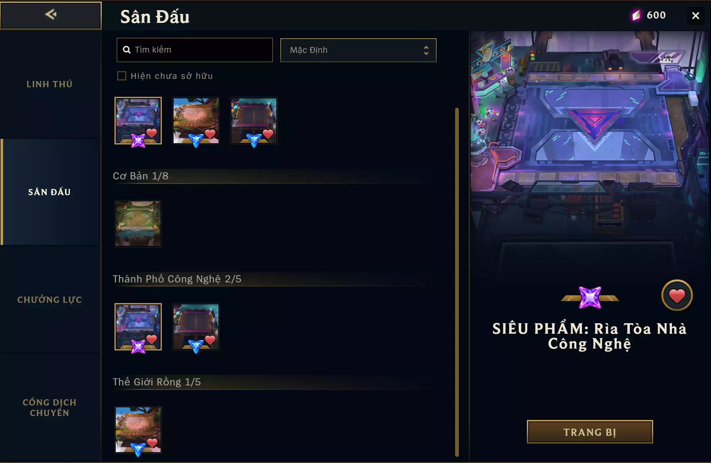Enable the Hiện chưa sở hữu checkbox

[x=122, y=76]
